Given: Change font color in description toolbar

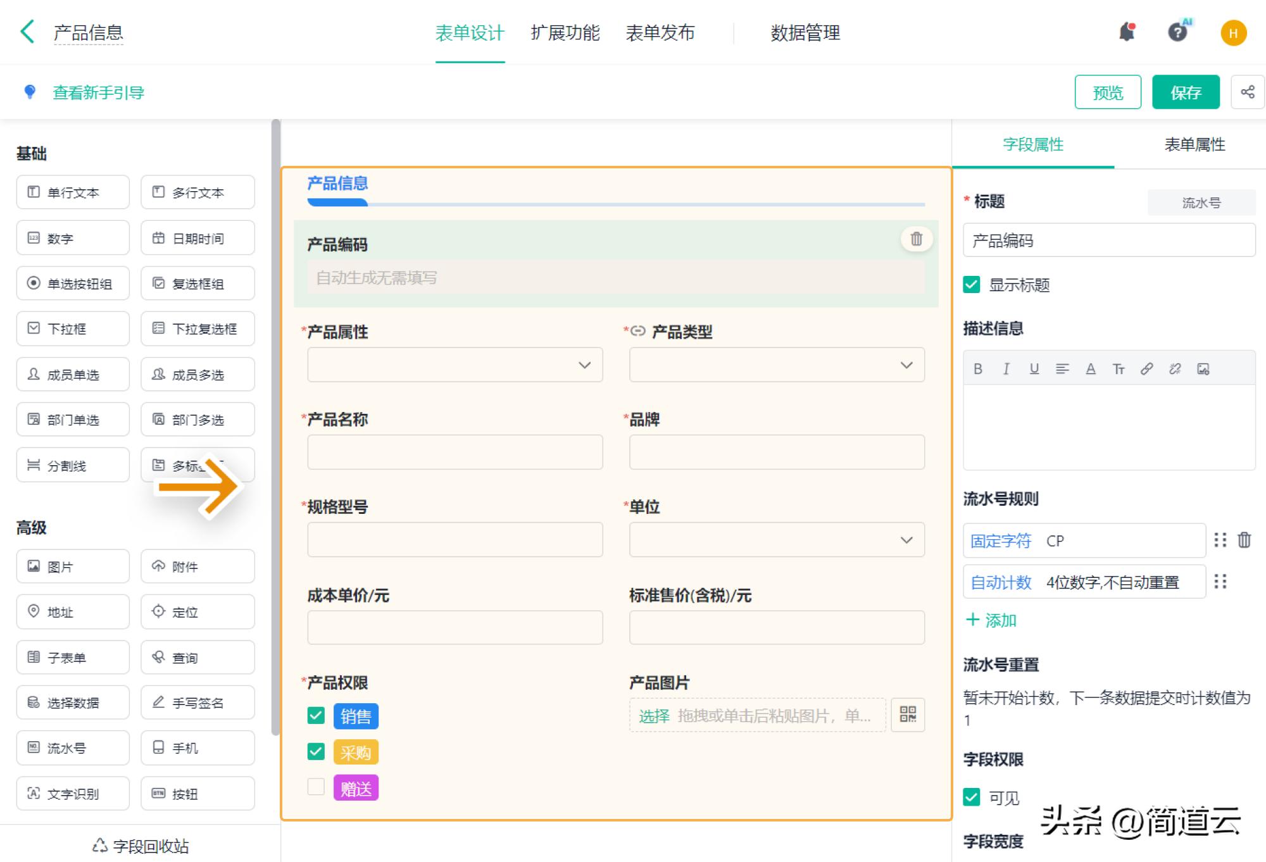Looking at the screenshot, I should coord(1091,369).
